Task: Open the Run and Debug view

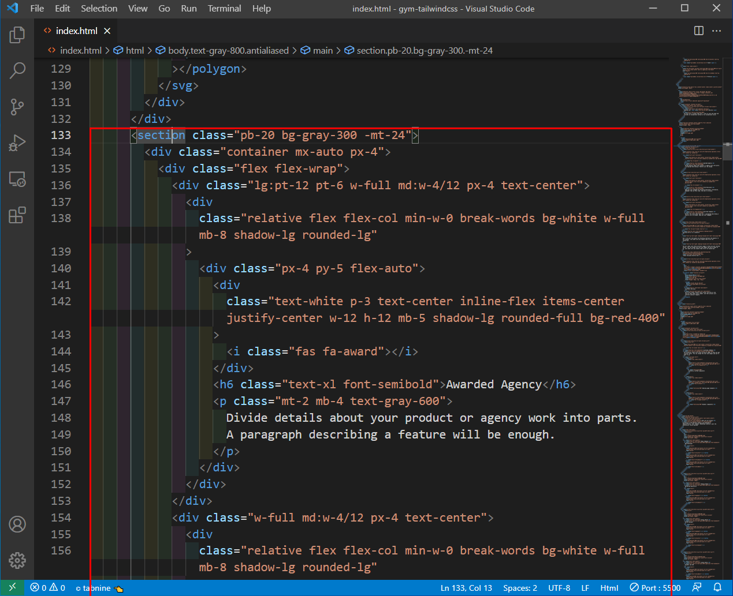Action: point(17,143)
